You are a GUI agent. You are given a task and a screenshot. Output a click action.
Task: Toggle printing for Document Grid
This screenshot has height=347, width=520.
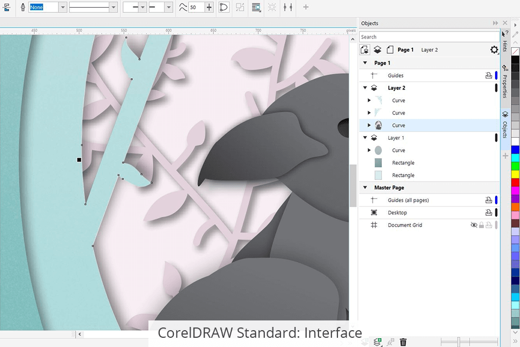489,225
